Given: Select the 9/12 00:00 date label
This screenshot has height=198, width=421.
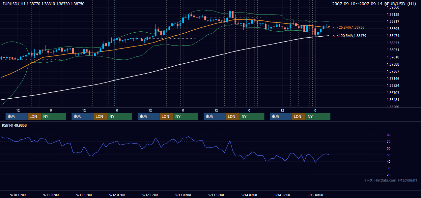Looking at the screenshot, I should pos(117,195).
